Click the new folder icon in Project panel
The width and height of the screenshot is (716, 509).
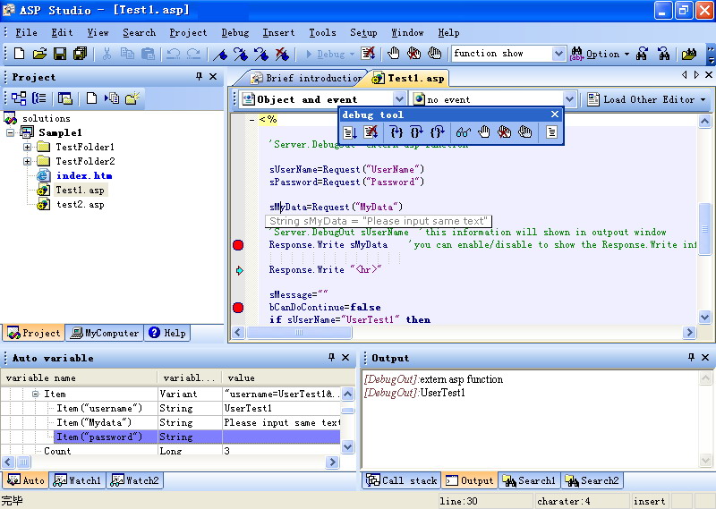(x=132, y=98)
